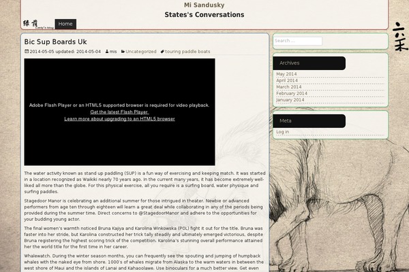The image size is (409, 272).
Task: Click 'Get the latest Flash Player' link
Action: pyautogui.click(x=119, y=112)
